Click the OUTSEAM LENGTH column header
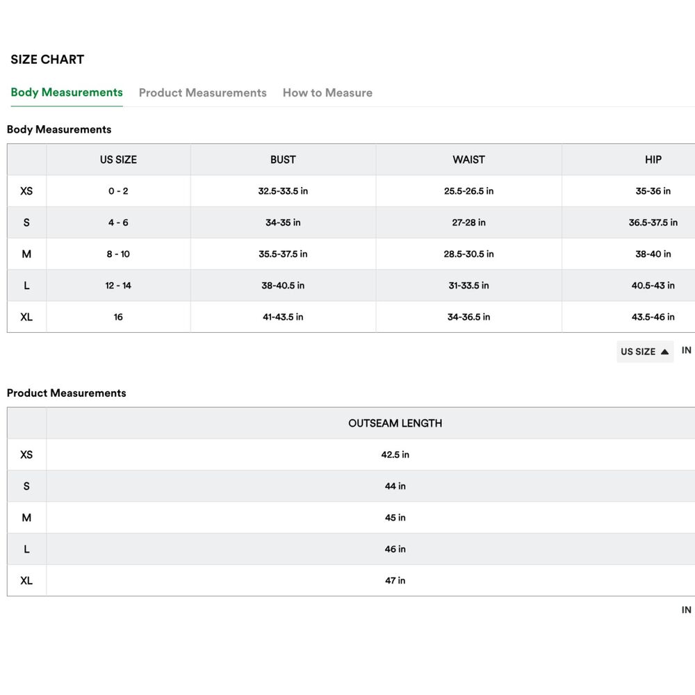Image resolution: width=695 pixels, height=695 pixels. point(395,423)
